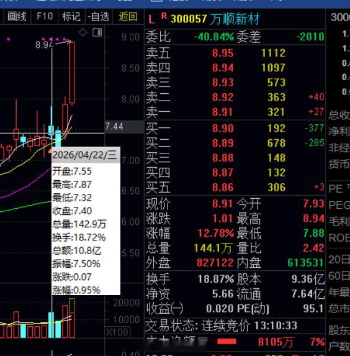The width and height of the screenshot is (350, 356).
Task: Click the tall red candlestick at 8.94
Action: pos(72,73)
